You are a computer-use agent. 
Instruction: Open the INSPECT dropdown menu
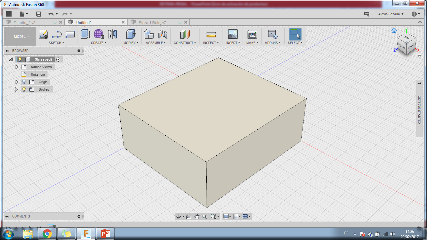[211, 43]
